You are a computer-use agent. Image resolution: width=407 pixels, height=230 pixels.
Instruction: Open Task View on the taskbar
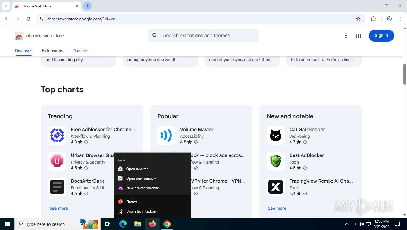click(108, 224)
